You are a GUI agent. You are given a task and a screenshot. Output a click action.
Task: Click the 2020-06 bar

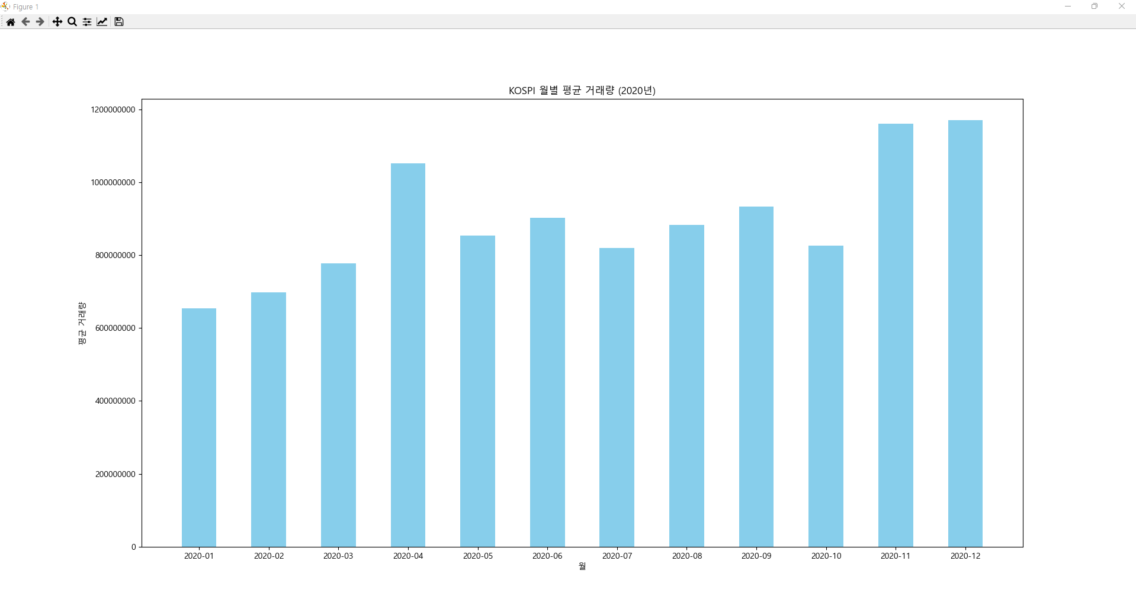pos(547,382)
